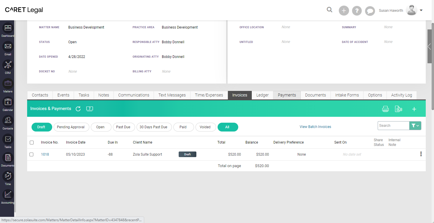Print the invoices list
434x223 pixels.
[x=385, y=109]
